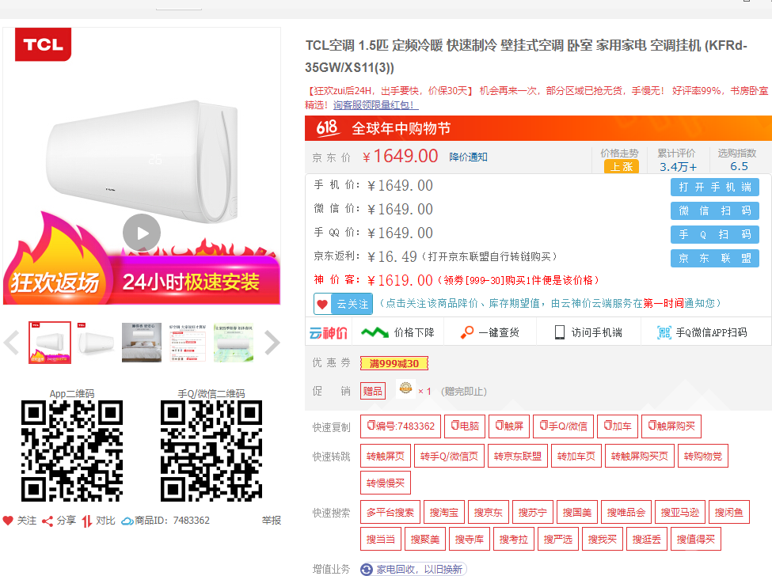Click the 手Q/微信二维码 QR code
The height and width of the screenshot is (576, 772).
click(x=211, y=450)
